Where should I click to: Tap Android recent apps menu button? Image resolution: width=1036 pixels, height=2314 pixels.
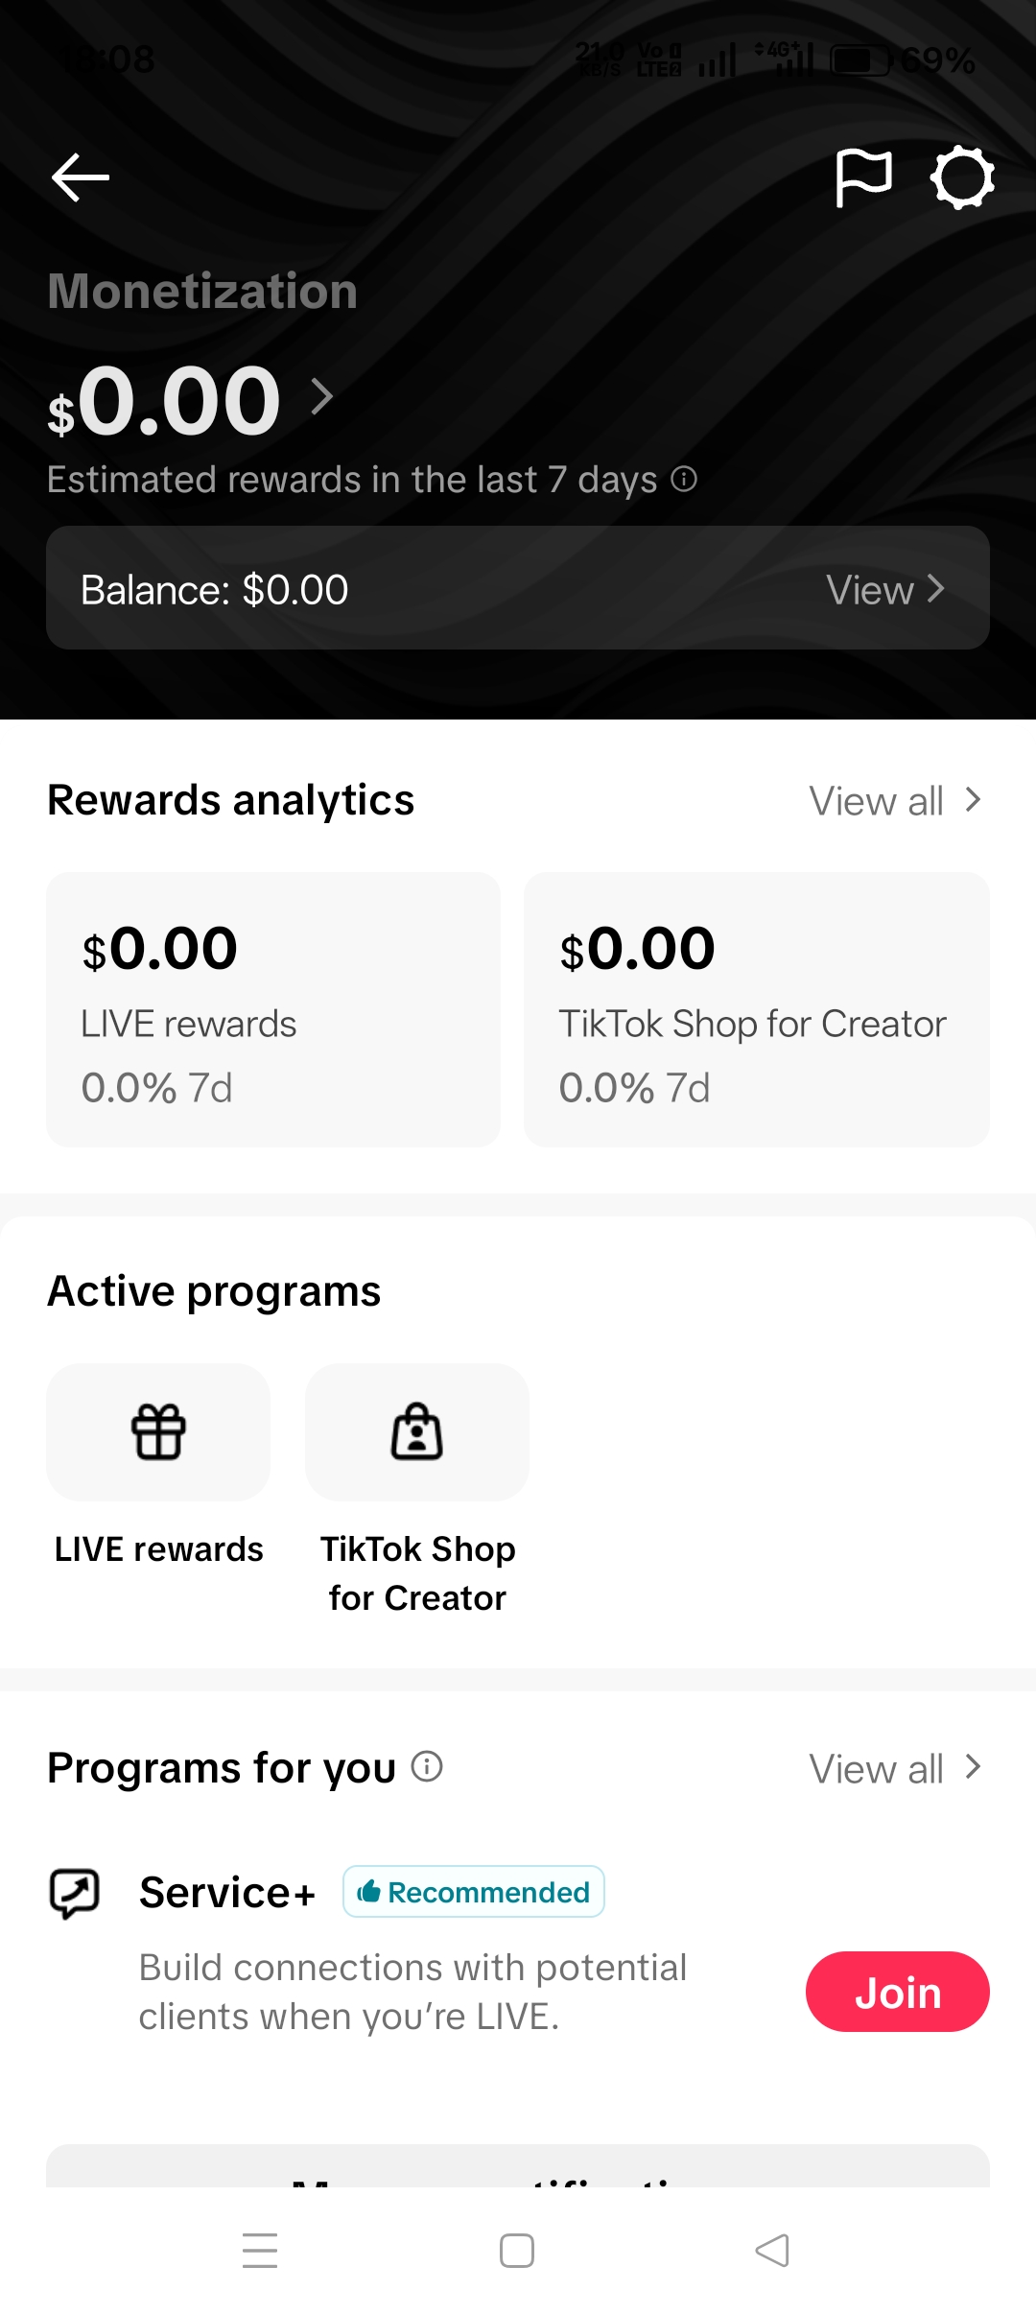(x=260, y=2251)
